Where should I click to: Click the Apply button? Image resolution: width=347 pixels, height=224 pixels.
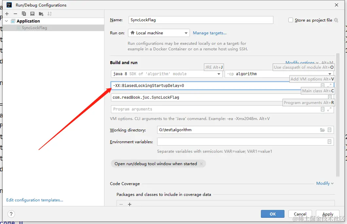pos(328,214)
